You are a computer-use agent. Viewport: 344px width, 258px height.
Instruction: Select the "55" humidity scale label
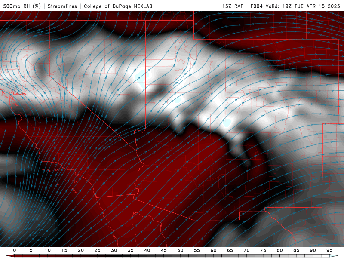pyautogui.click(x=197, y=250)
